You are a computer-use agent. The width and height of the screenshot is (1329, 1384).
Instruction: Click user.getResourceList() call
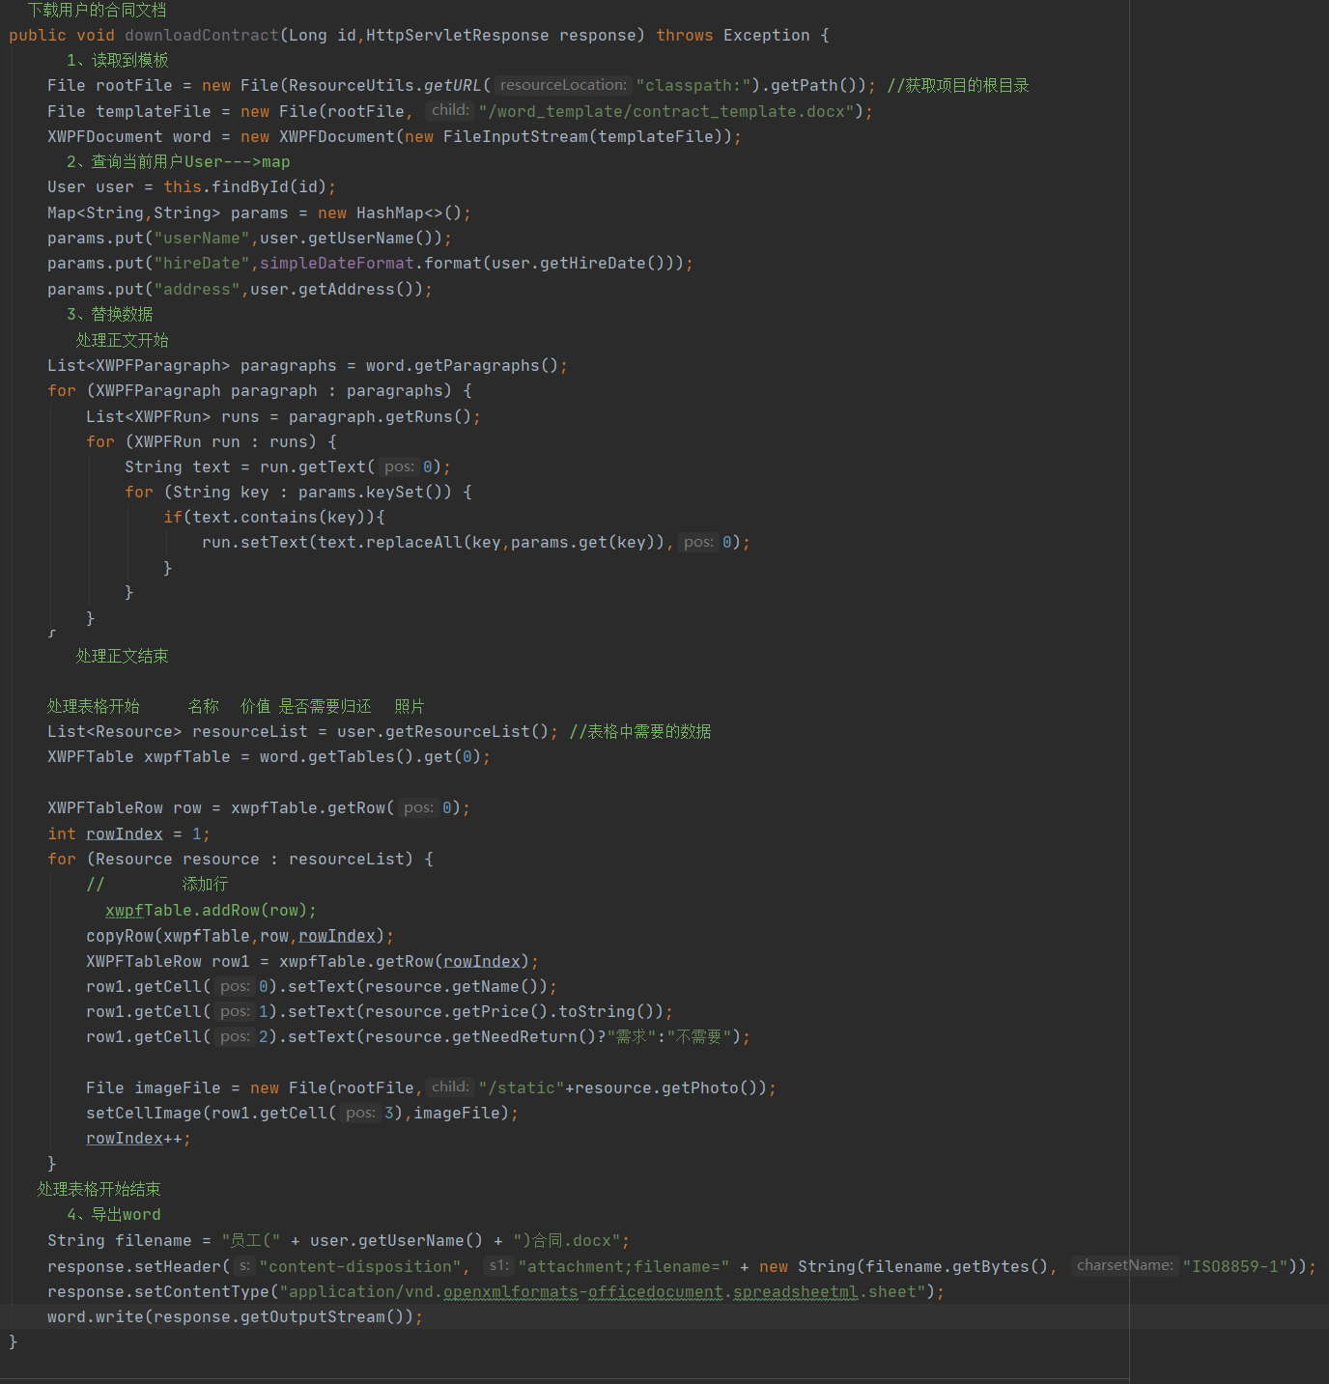[x=442, y=731]
